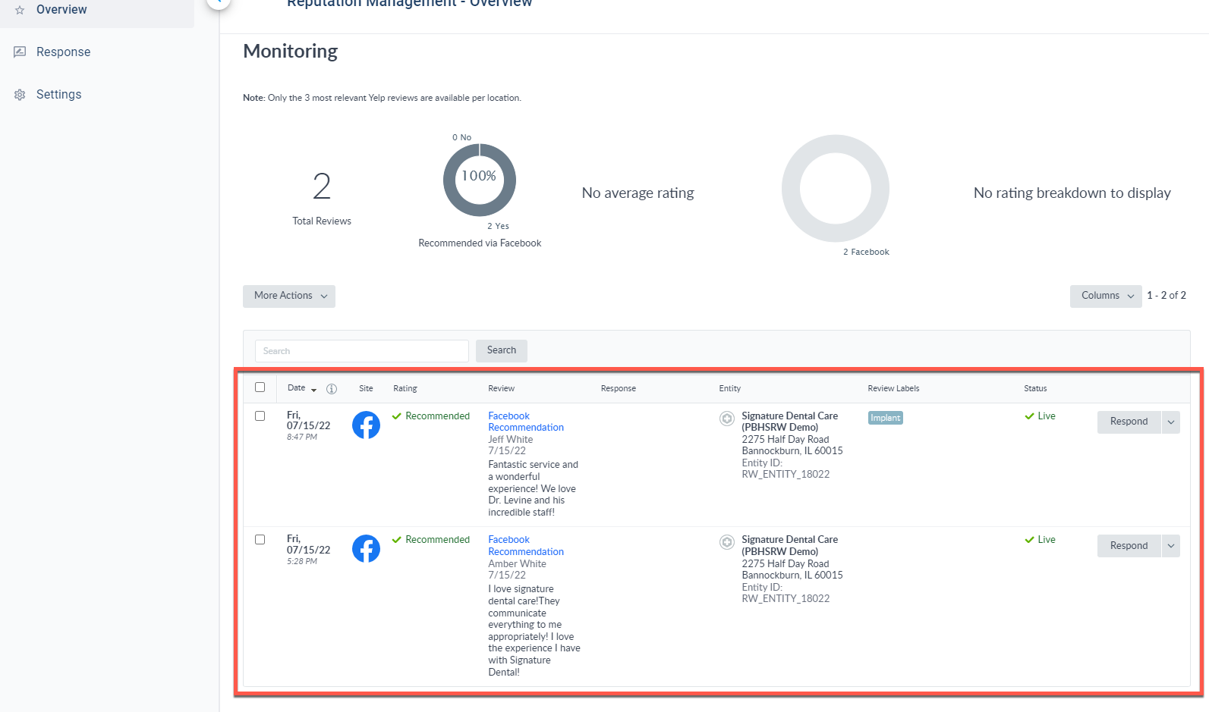Click the Rating column header
The height and width of the screenshot is (712, 1209).
[x=405, y=388]
